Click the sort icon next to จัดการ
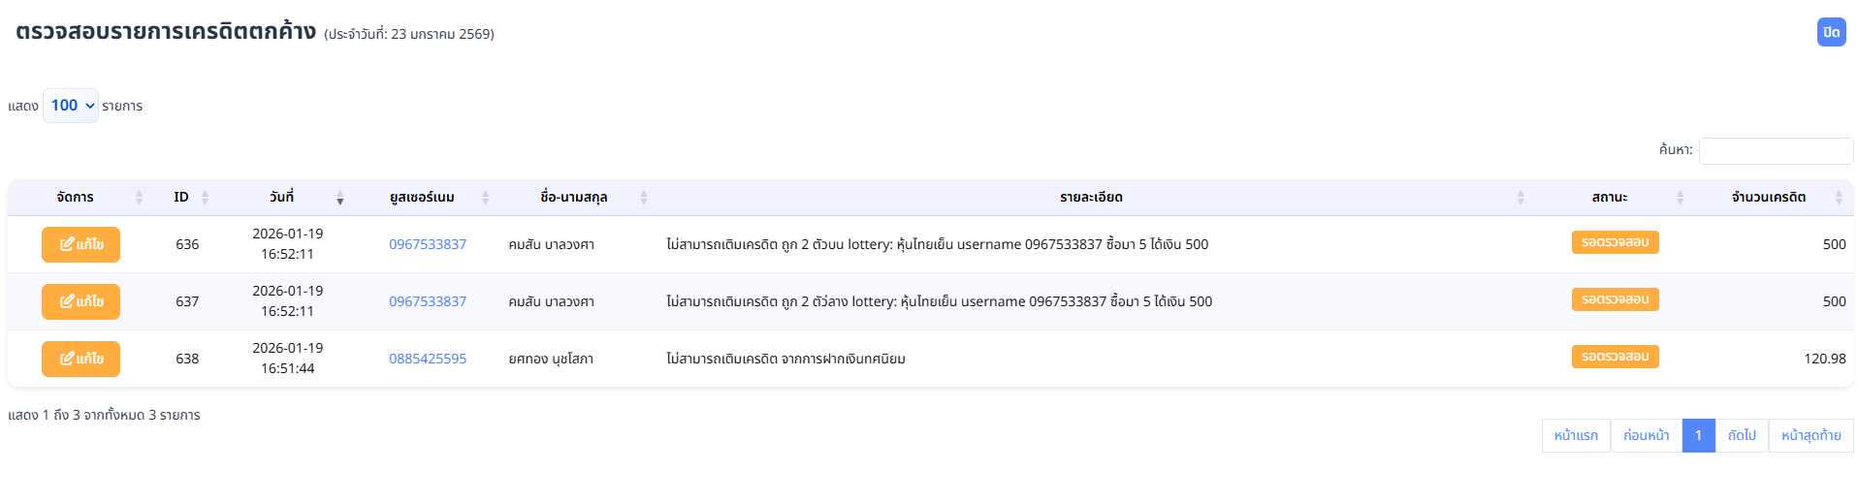This screenshot has height=501, width=1858. coord(139,198)
